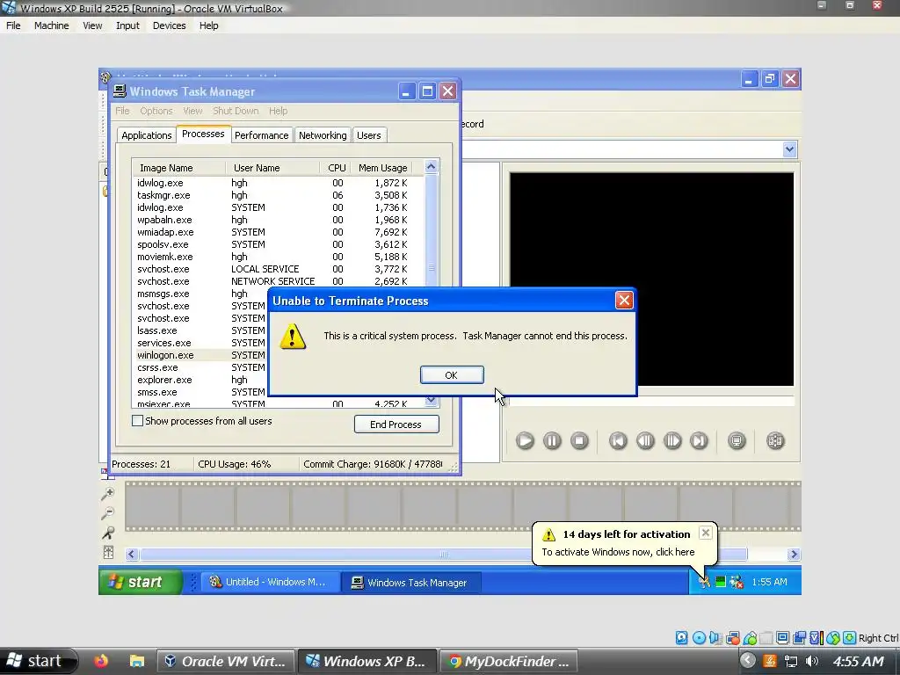The image size is (900, 675).
Task: Click the storyboard scroll left arrow
Action: click(x=132, y=554)
